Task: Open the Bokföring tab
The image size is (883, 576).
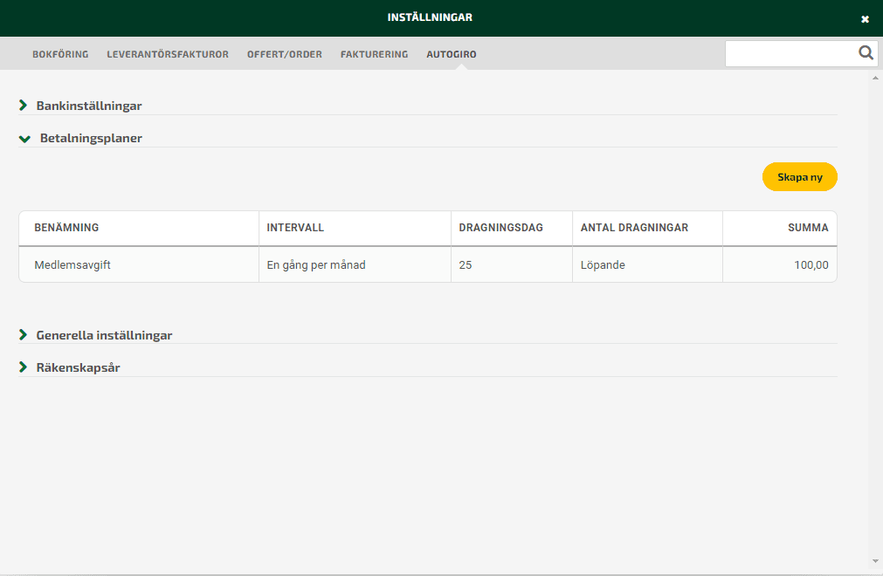Action: (60, 54)
